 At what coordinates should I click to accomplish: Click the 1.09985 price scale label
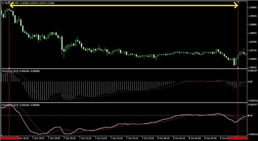coord(252,8)
